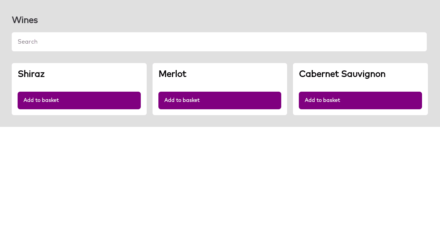Click Add to basket for Shiraz
Image resolution: width=440 pixels, height=231 pixels.
[x=79, y=100]
